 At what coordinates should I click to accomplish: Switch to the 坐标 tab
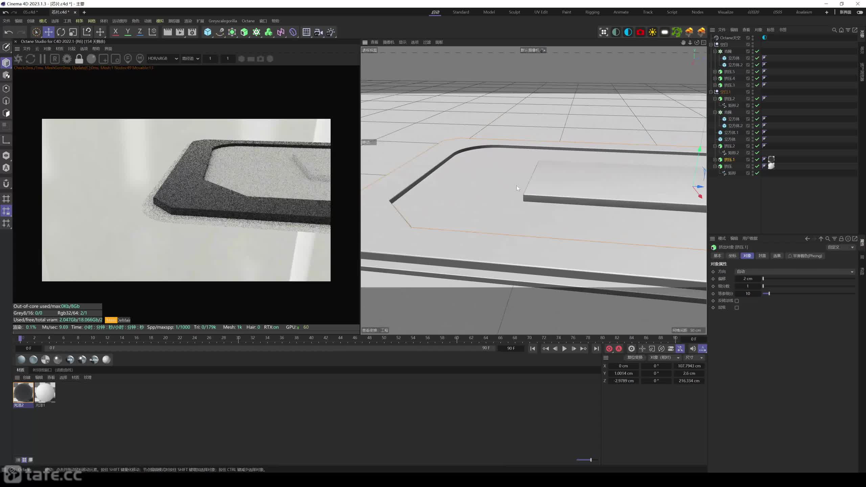732,256
